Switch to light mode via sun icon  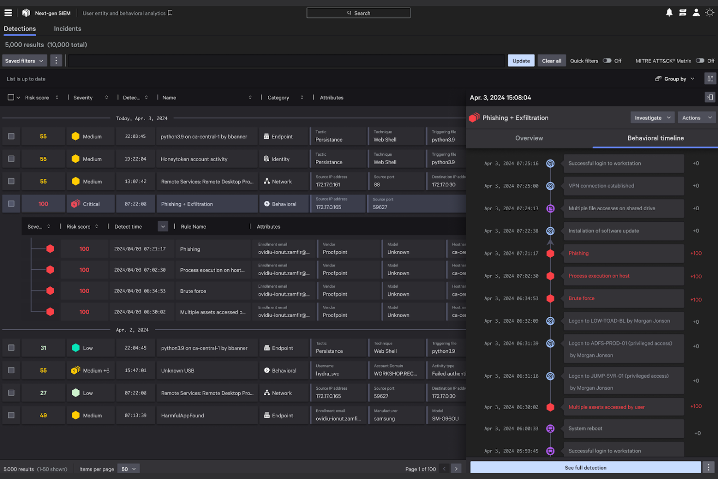[710, 12]
